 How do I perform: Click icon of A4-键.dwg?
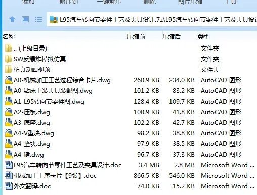pyautogui.click(x=9, y=154)
